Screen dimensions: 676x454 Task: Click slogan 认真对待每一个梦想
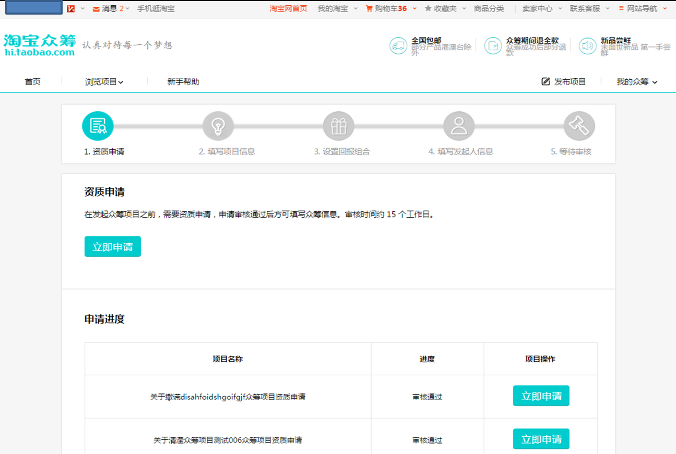127,45
